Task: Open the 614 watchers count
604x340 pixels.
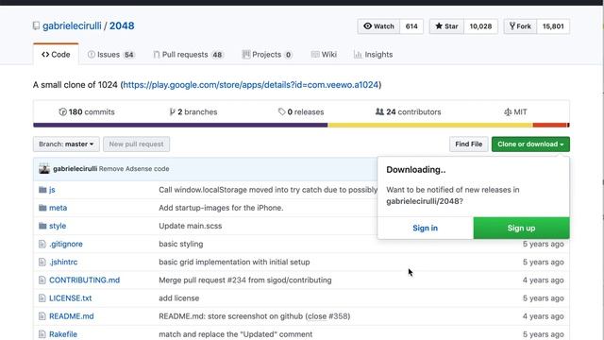Action: tap(411, 26)
